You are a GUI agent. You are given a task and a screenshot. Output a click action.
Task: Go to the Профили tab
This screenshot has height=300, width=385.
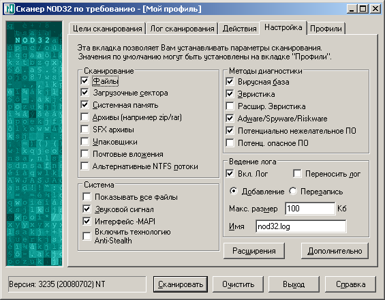click(326, 29)
